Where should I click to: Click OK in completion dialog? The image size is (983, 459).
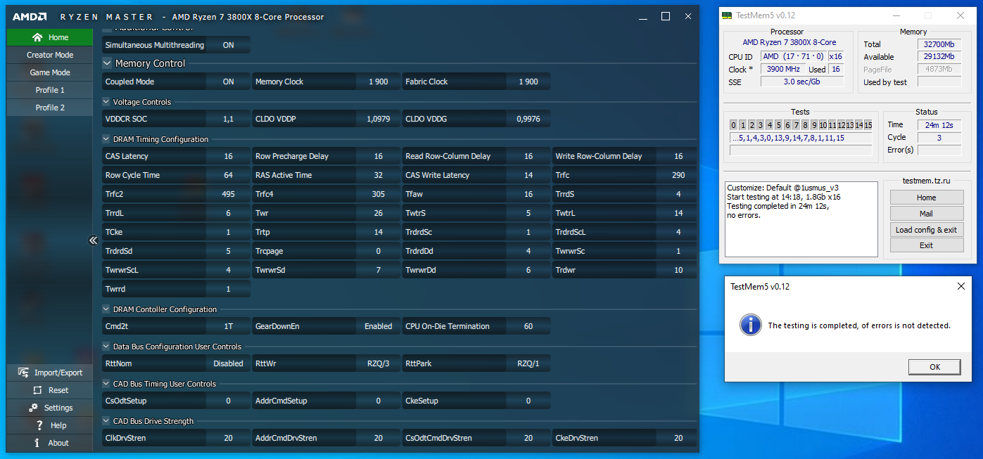pyautogui.click(x=934, y=367)
